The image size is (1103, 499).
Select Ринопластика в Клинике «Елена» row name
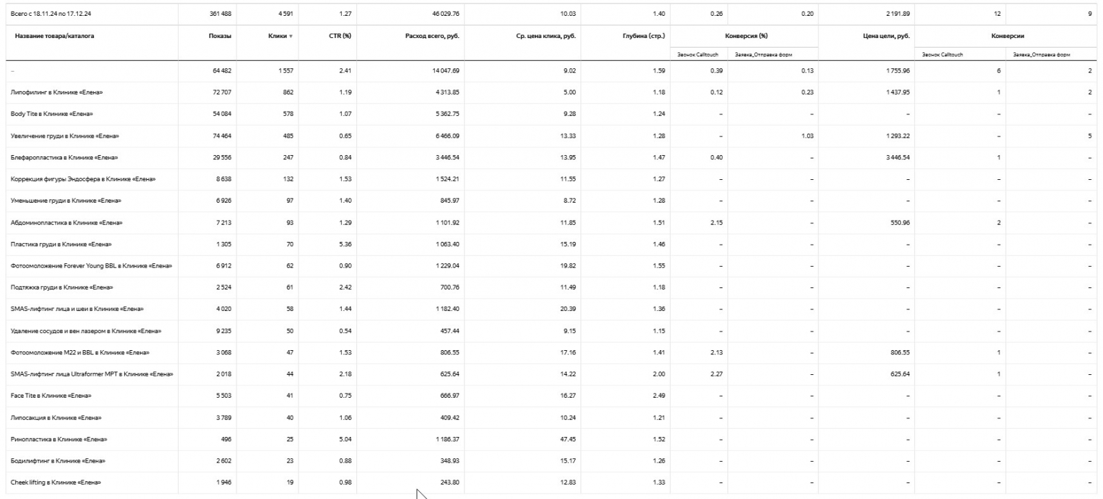(59, 439)
